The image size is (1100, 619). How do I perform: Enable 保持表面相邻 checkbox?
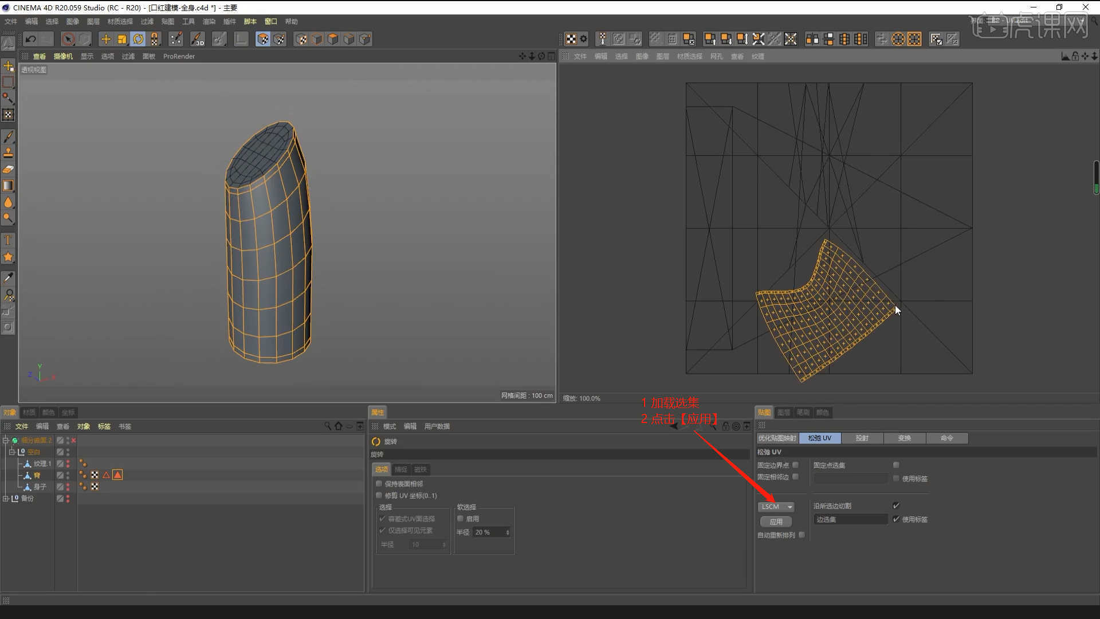pyautogui.click(x=379, y=484)
